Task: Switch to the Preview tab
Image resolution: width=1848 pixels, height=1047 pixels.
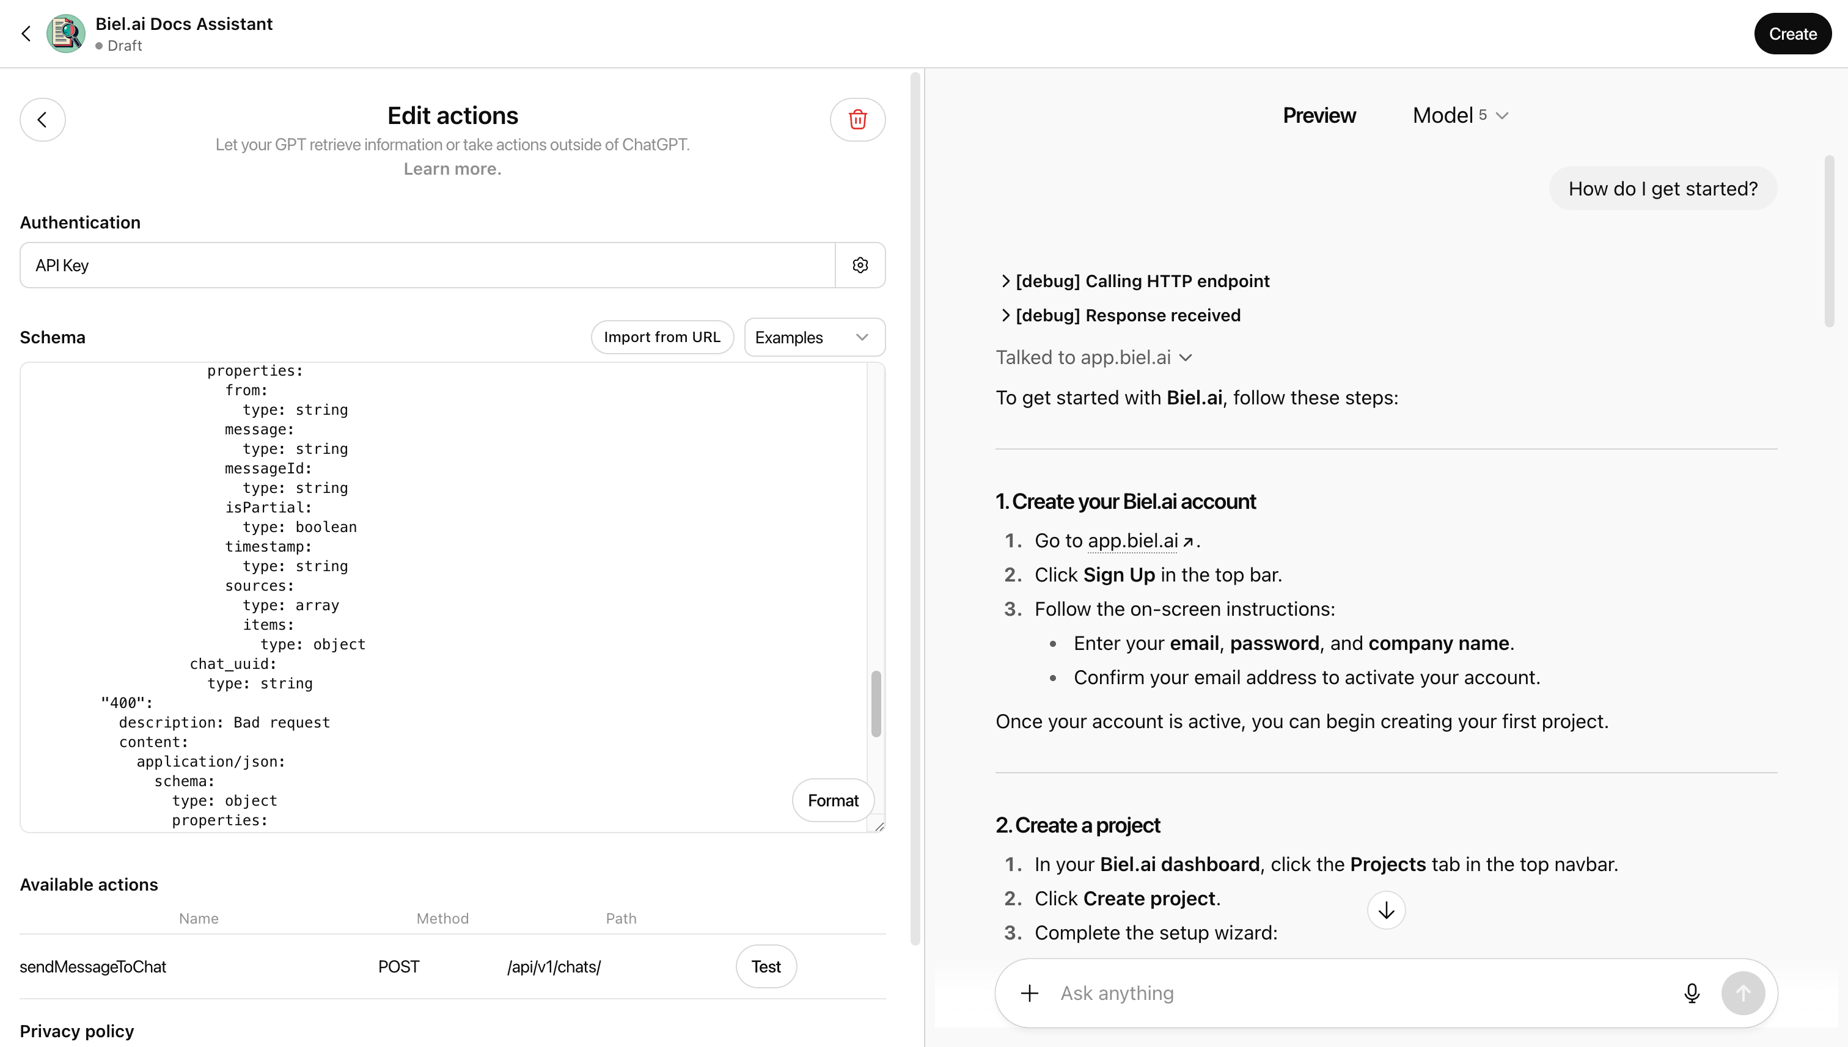Action: click(x=1319, y=115)
